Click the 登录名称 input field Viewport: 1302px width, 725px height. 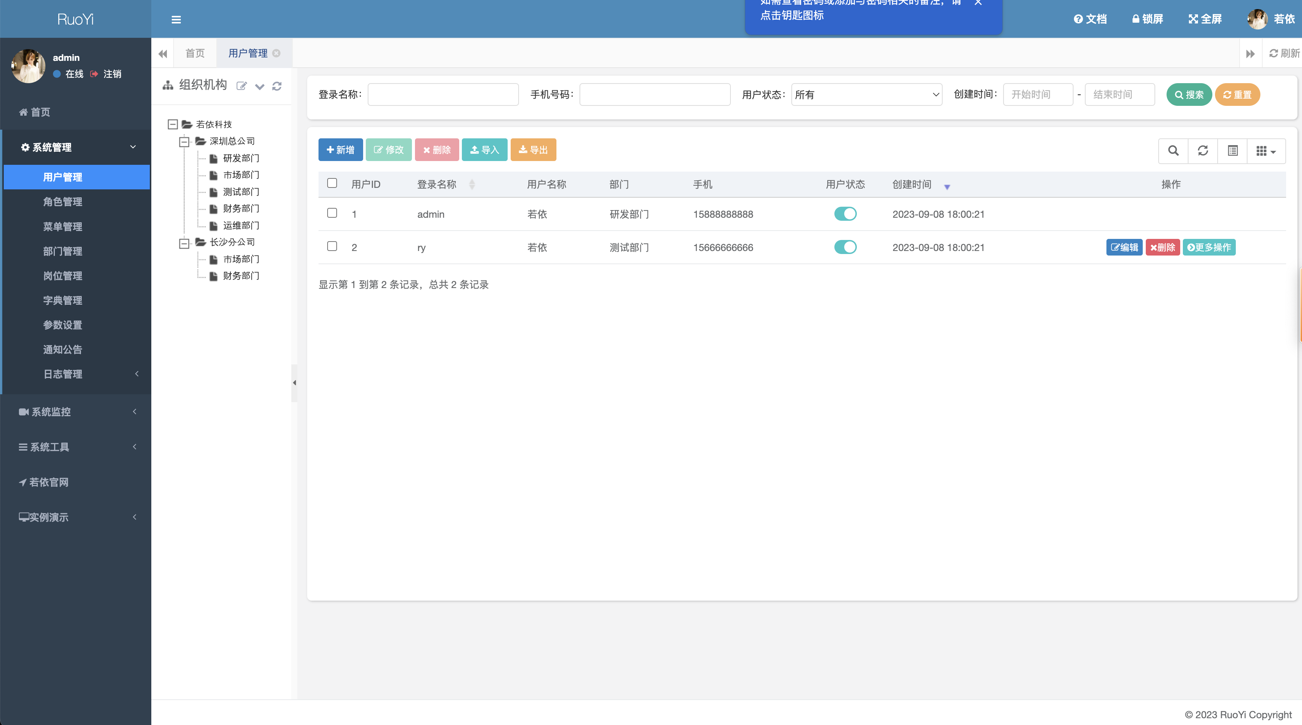[x=443, y=94]
